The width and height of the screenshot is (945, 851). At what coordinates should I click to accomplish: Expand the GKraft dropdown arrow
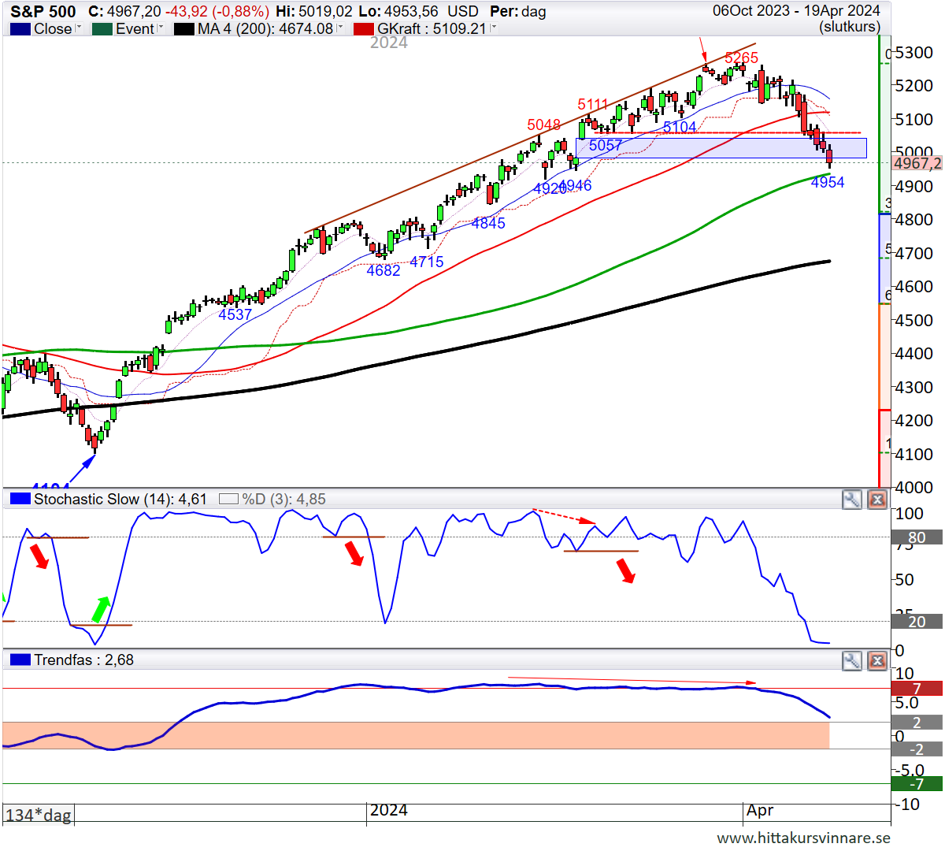[x=494, y=28]
